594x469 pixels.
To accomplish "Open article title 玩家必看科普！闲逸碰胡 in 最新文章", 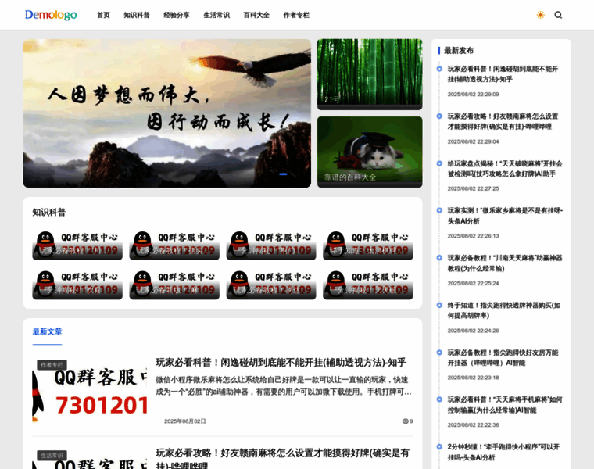I will point(281,363).
